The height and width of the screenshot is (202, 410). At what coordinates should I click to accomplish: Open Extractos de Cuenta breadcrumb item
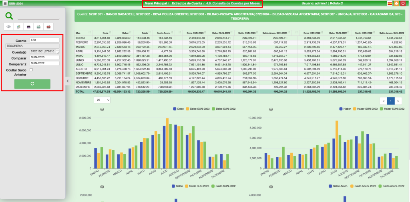coord(187,3)
